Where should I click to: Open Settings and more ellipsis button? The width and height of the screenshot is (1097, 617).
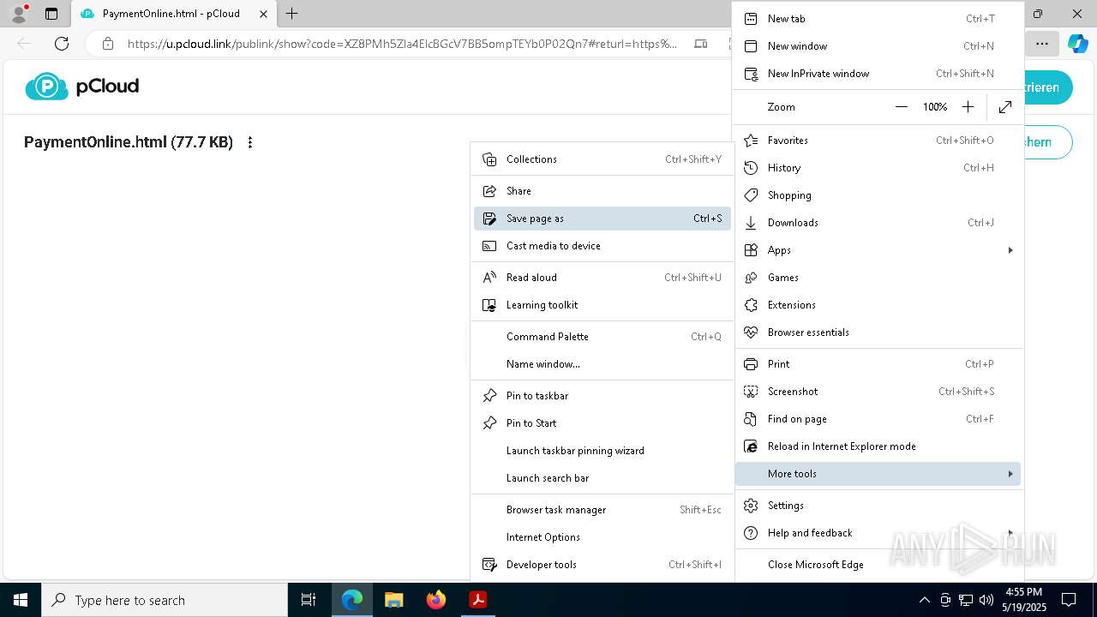tap(1042, 44)
